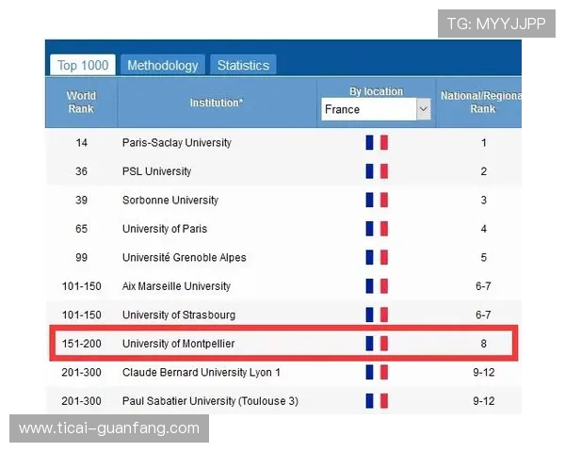The image size is (565, 452).
Task: Select national rank 4 for University of Paris
Action: coord(484,229)
